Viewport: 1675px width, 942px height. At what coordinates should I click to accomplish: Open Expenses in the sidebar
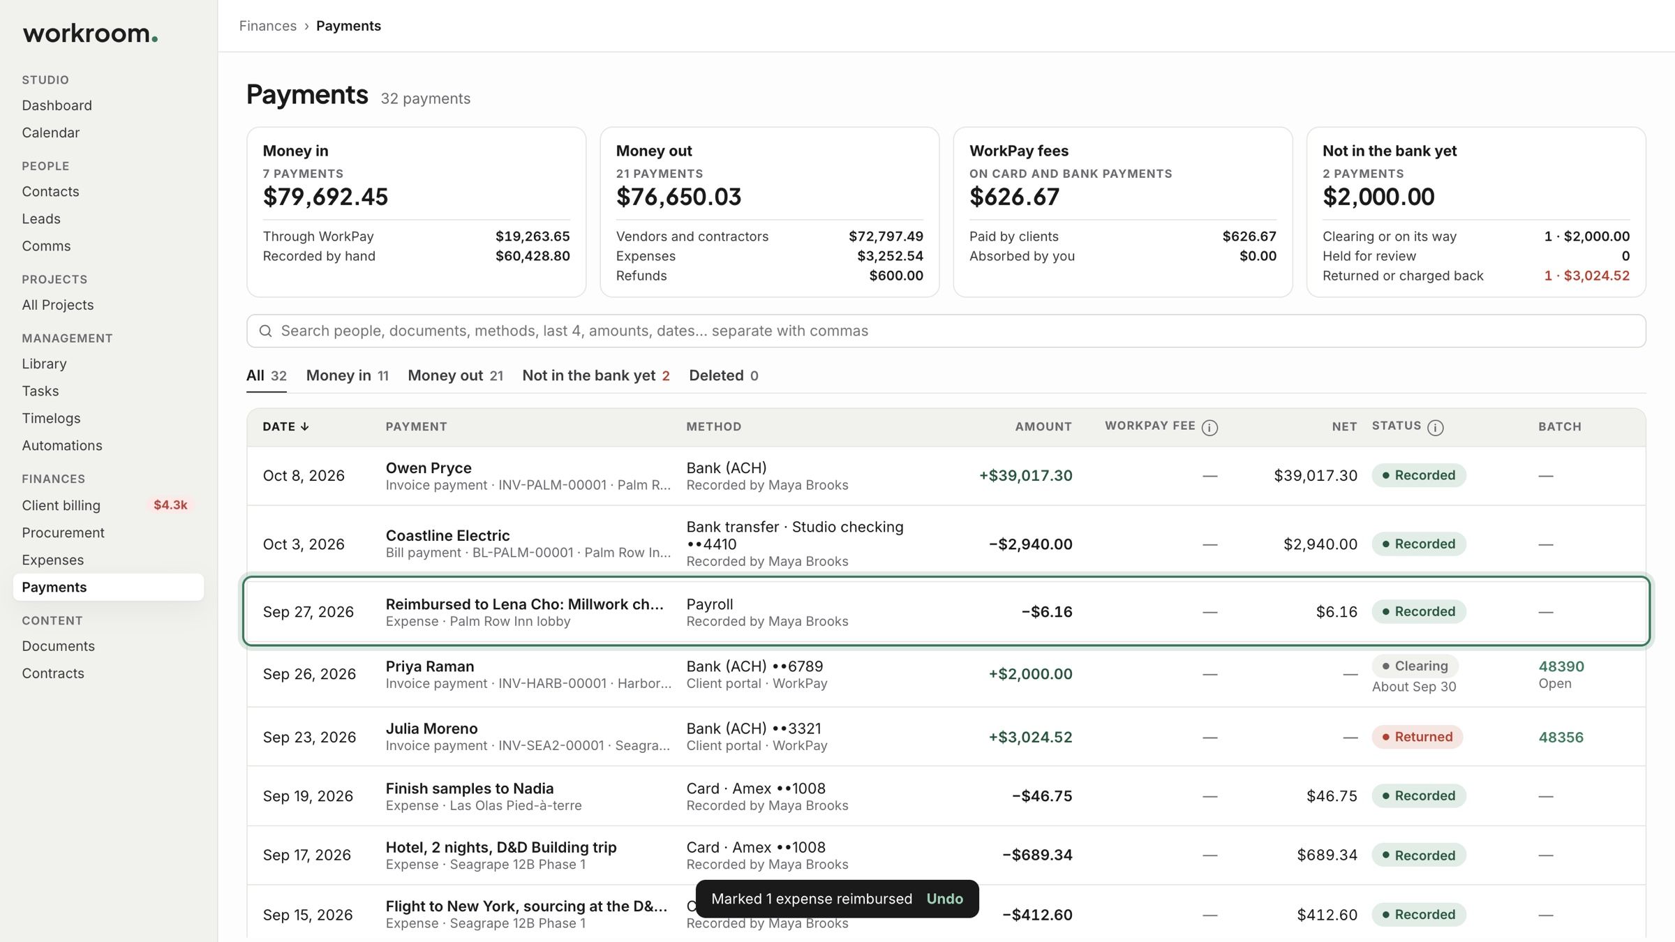pos(52,560)
